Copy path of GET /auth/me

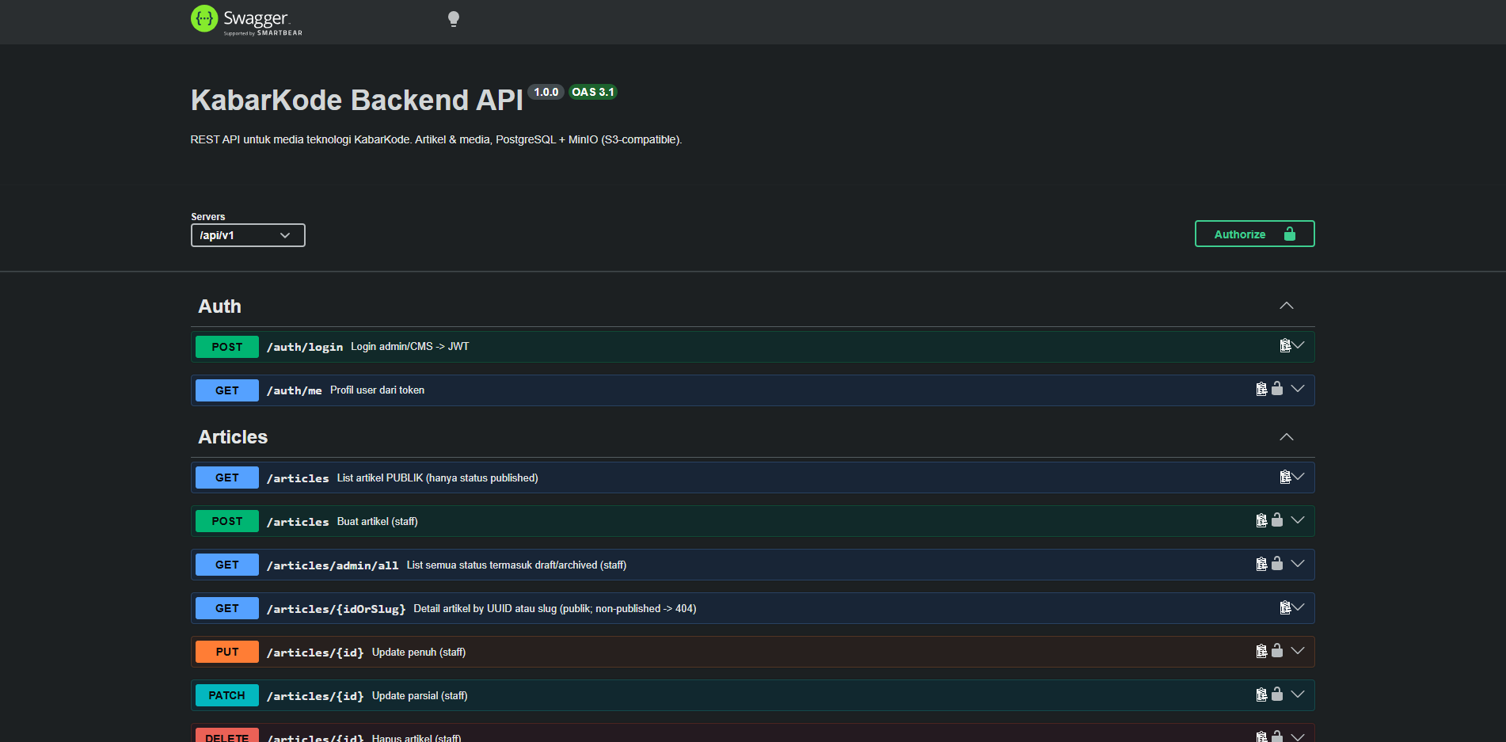[1261, 389]
